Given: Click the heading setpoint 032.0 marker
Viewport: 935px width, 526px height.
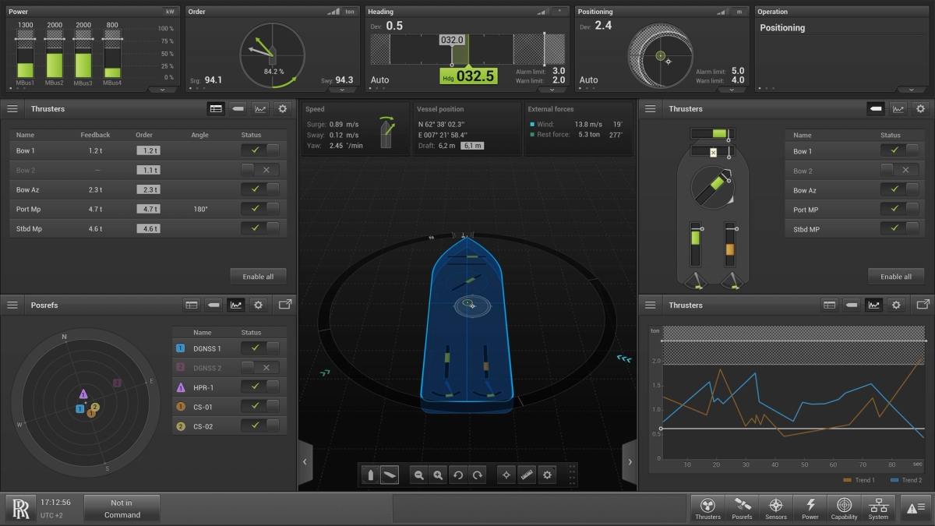Looking at the screenshot, I should [452, 40].
